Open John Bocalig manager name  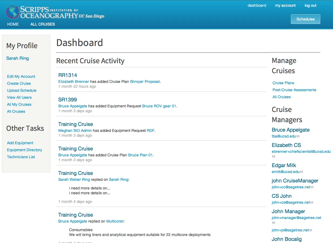(x=287, y=239)
